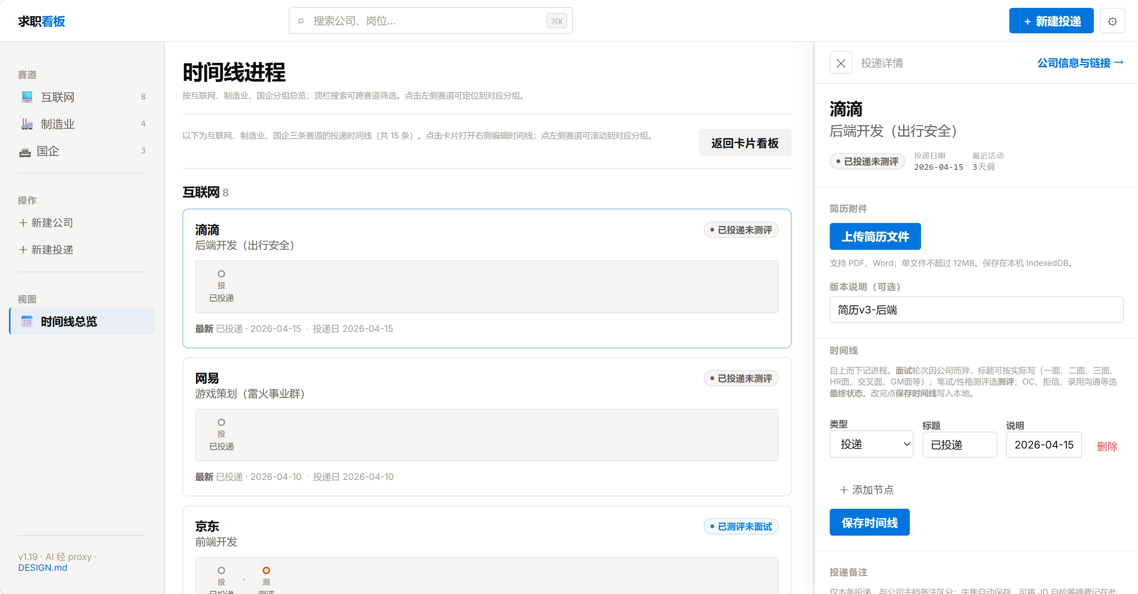Open the DESIGN.md link
The height and width of the screenshot is (594, 1138).
point(42,567)
